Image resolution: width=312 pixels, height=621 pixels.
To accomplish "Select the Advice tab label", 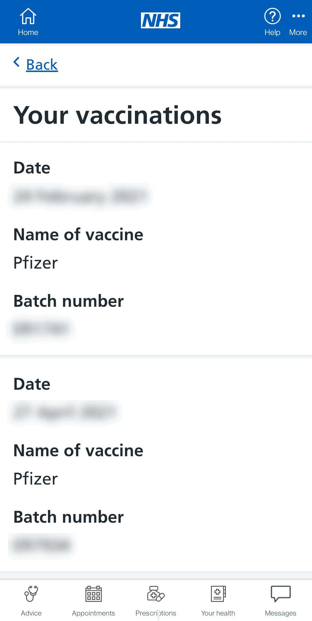I will pyautogui.click(x=31, y=613).
